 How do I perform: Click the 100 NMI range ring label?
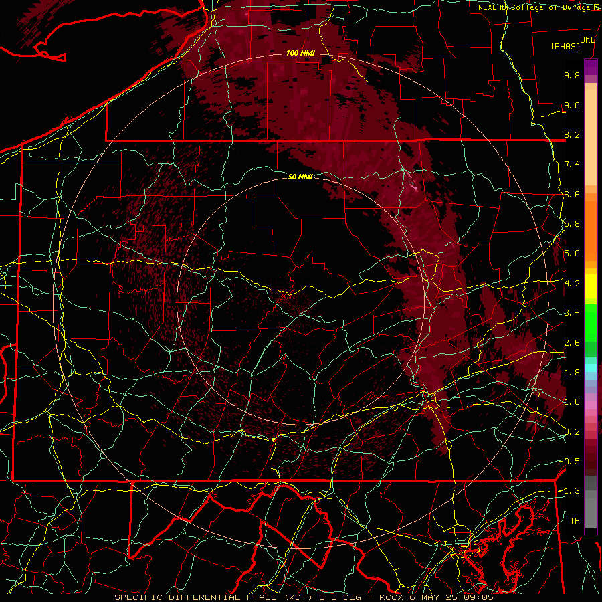click(x=300, y=53)
